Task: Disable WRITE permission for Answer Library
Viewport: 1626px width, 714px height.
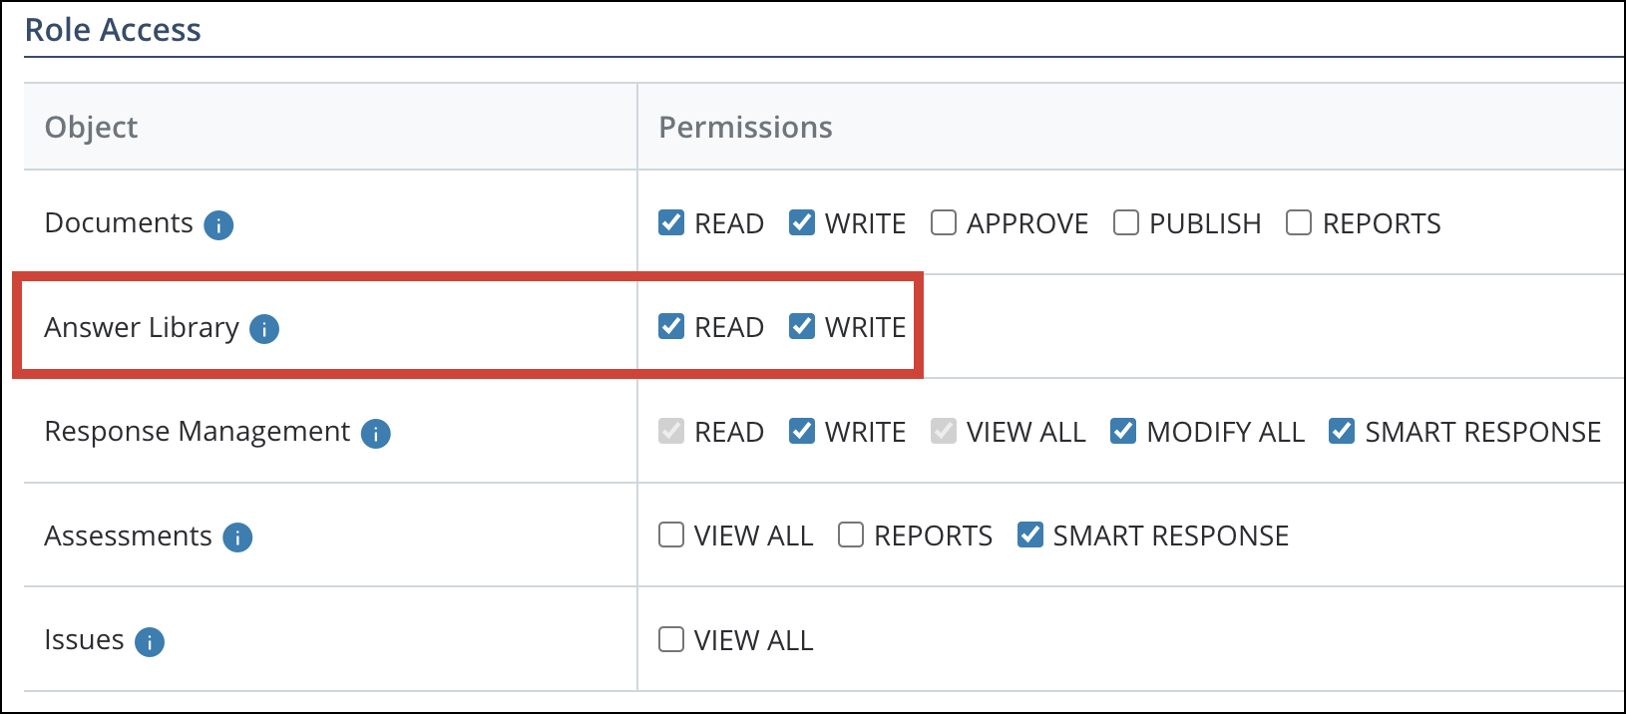Action: [802, 326]
